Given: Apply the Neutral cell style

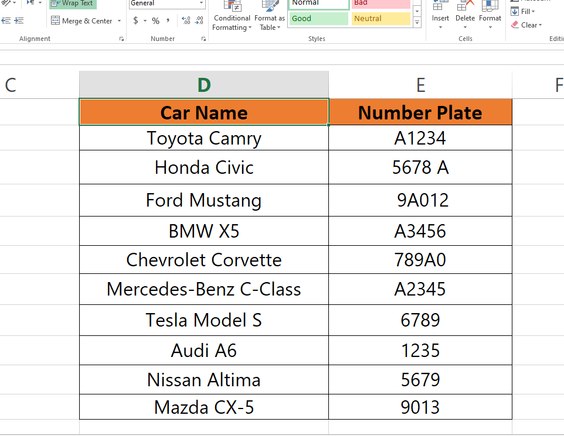Looking at the screenshot, I should coord(381,19).
